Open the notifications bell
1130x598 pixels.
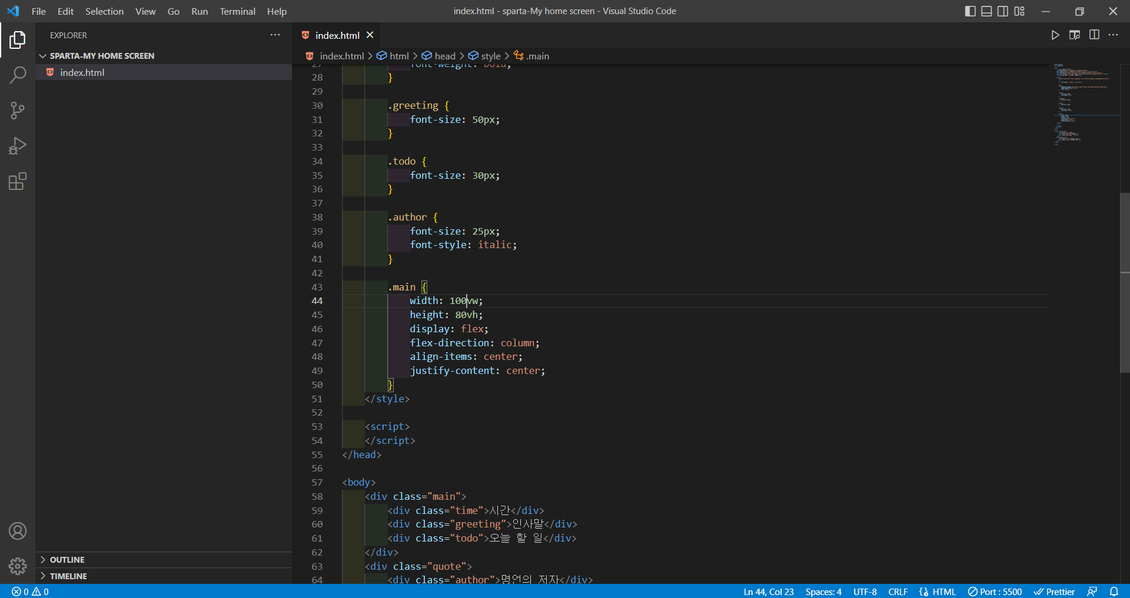pos(1114,592)
